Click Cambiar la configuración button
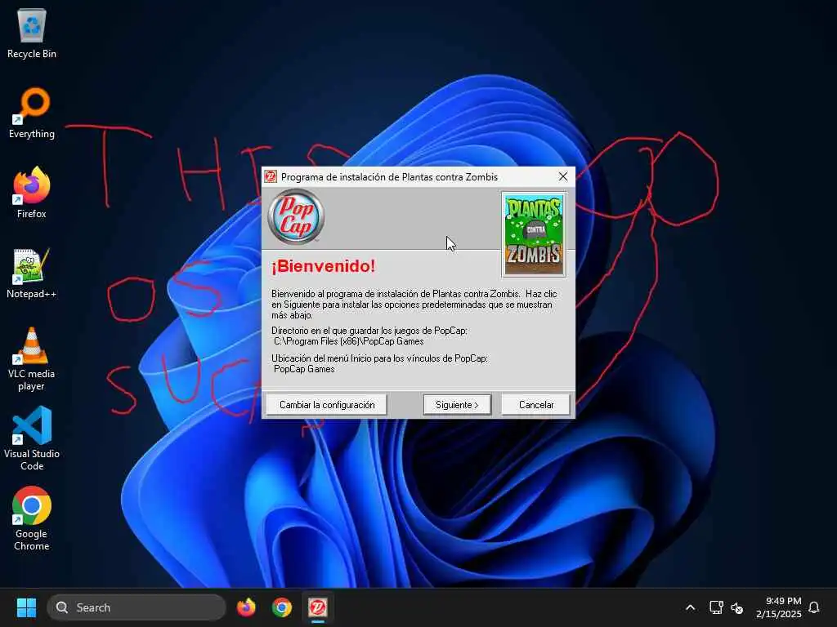 (x=327, y=405)
